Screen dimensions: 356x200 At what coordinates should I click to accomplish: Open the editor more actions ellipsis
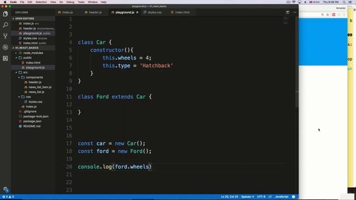295,12
